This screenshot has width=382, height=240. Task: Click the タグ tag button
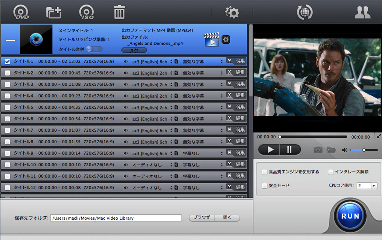[x=134, y=50]
